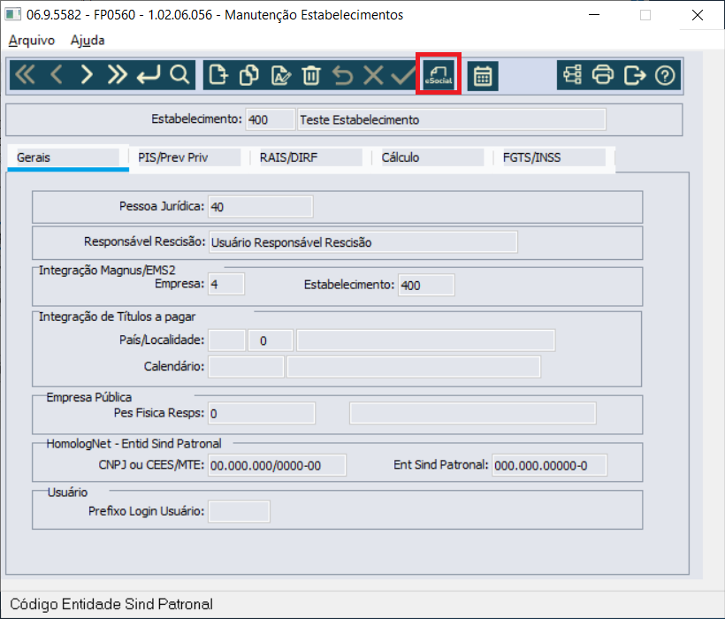Click the Estabelecimento code field showing 400 at top
725x619 pixels.
click(270, 119)
